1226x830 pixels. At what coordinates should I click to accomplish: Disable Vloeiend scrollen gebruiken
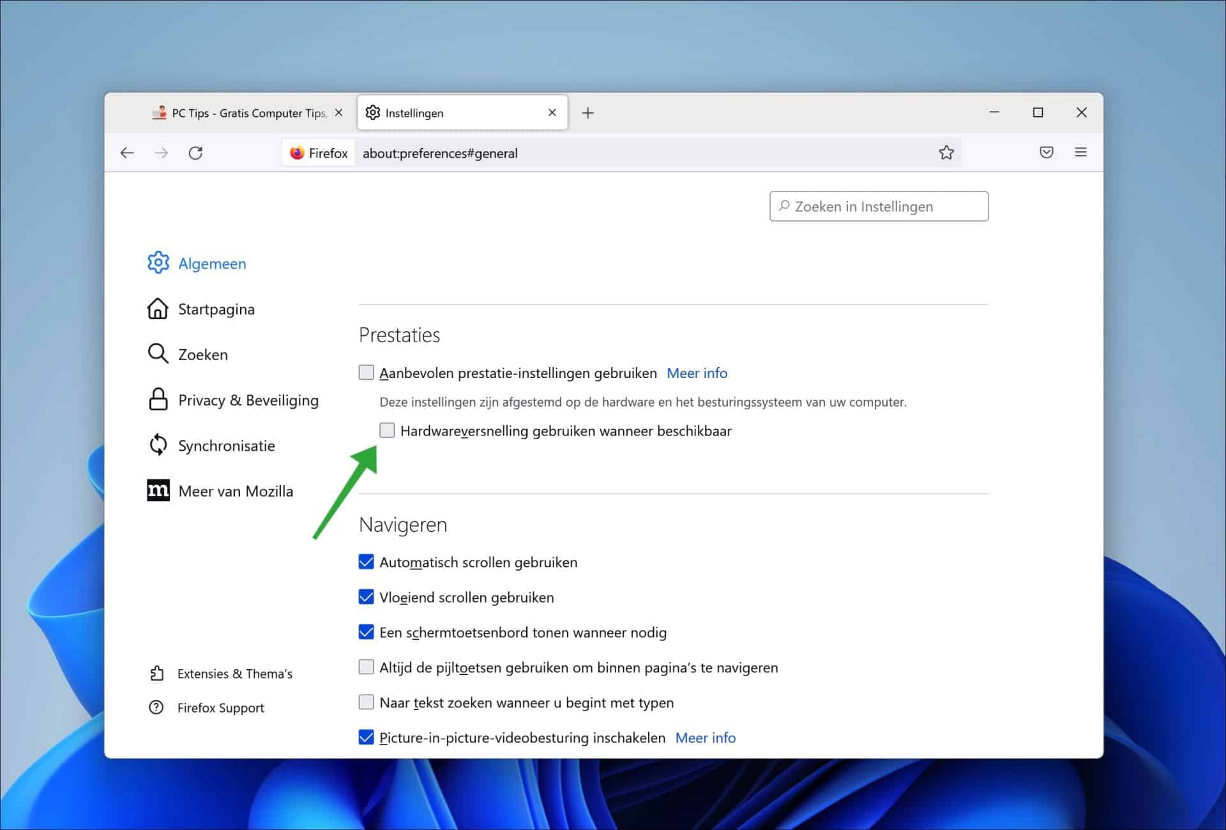click(x=366, y=596)
